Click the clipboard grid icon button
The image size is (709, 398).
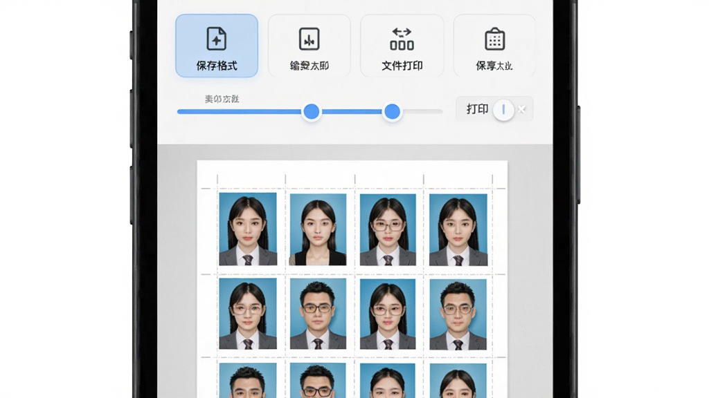click(x=494, y=46)
